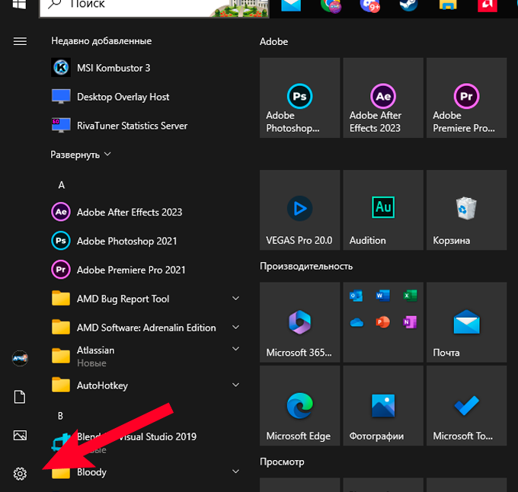Open Settings gear in Start sidebar
The image size is (518, 492).
20,474
